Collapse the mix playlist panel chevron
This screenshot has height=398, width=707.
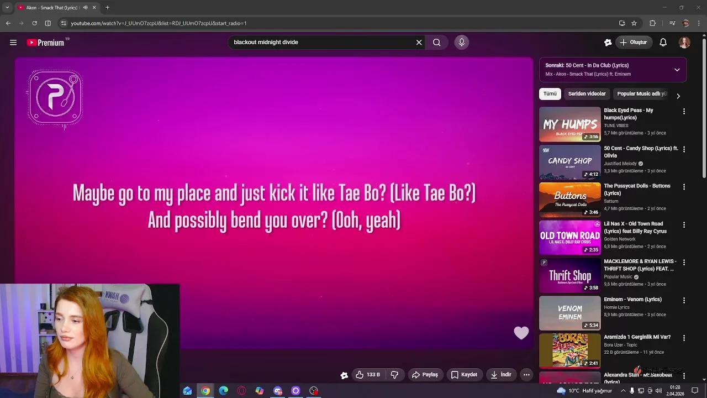(677, 70)
